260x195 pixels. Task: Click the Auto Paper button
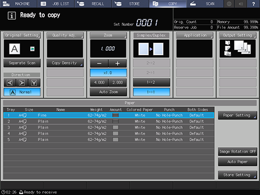point(237,162)
